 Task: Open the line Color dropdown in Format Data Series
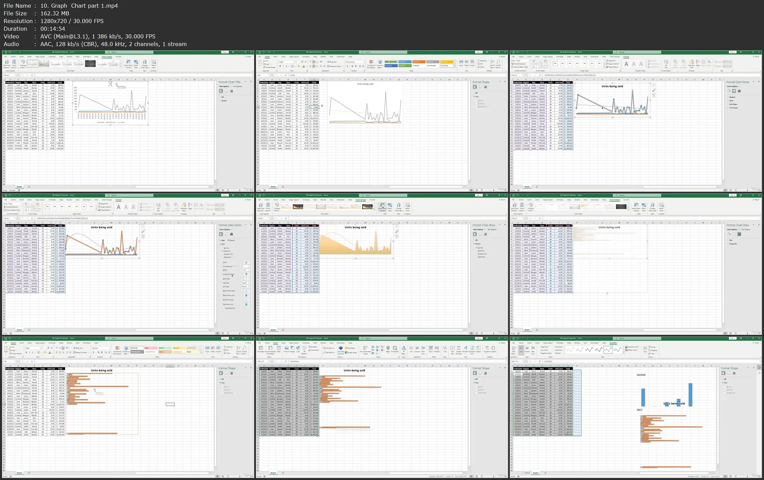click(247, 262)
